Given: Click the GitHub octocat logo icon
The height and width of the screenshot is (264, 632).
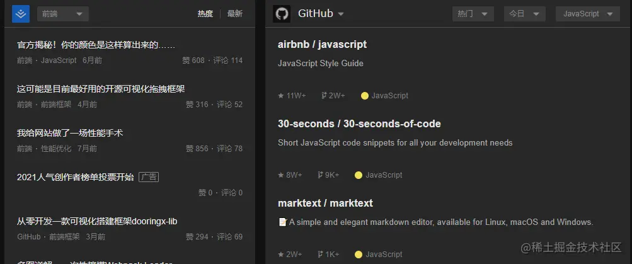Looking at the screenshot, I should pyautogui.click(x=282, y=14).
